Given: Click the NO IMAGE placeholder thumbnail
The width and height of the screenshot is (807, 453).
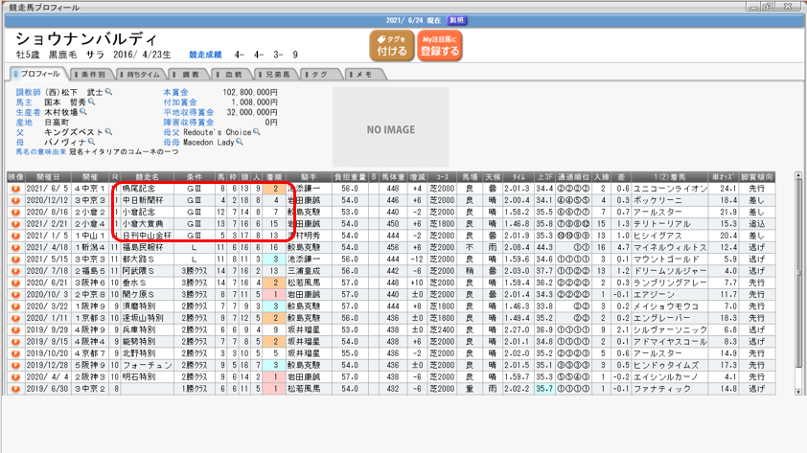Looking at the screenshot, I should [391, 129].
